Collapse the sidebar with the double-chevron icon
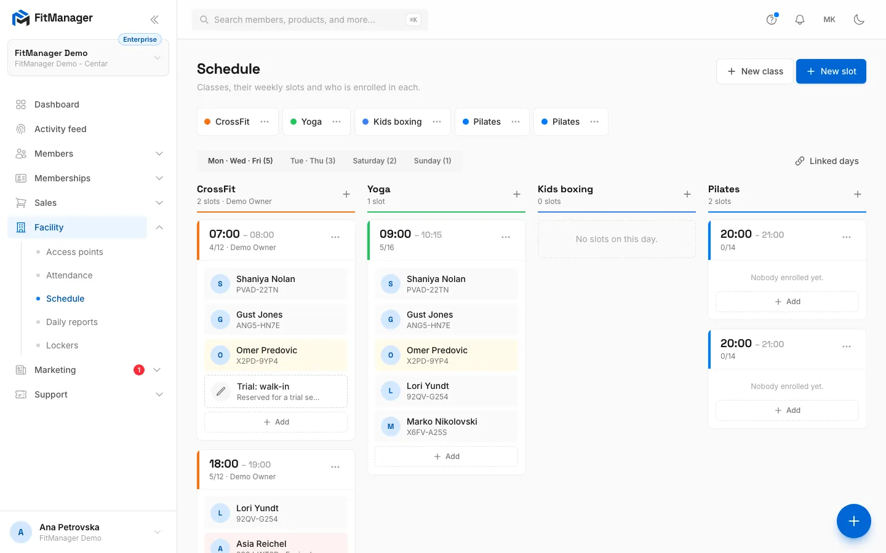886x553 pixels. coord(154,20)
